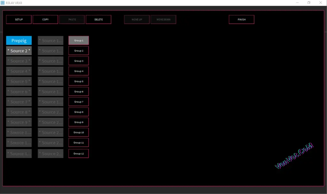Select Group 3
This screenshot has height=194, width=327.
point(79,61)
